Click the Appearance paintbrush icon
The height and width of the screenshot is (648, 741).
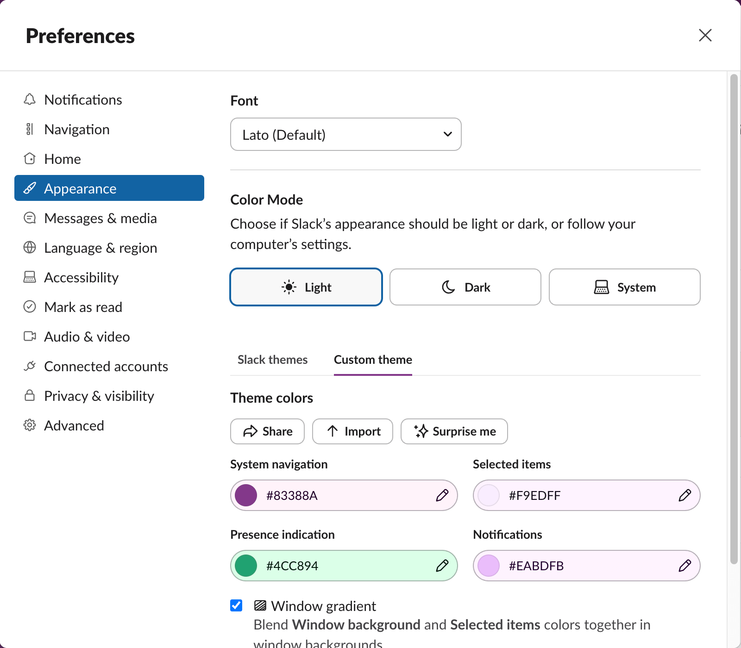[30, 188]
